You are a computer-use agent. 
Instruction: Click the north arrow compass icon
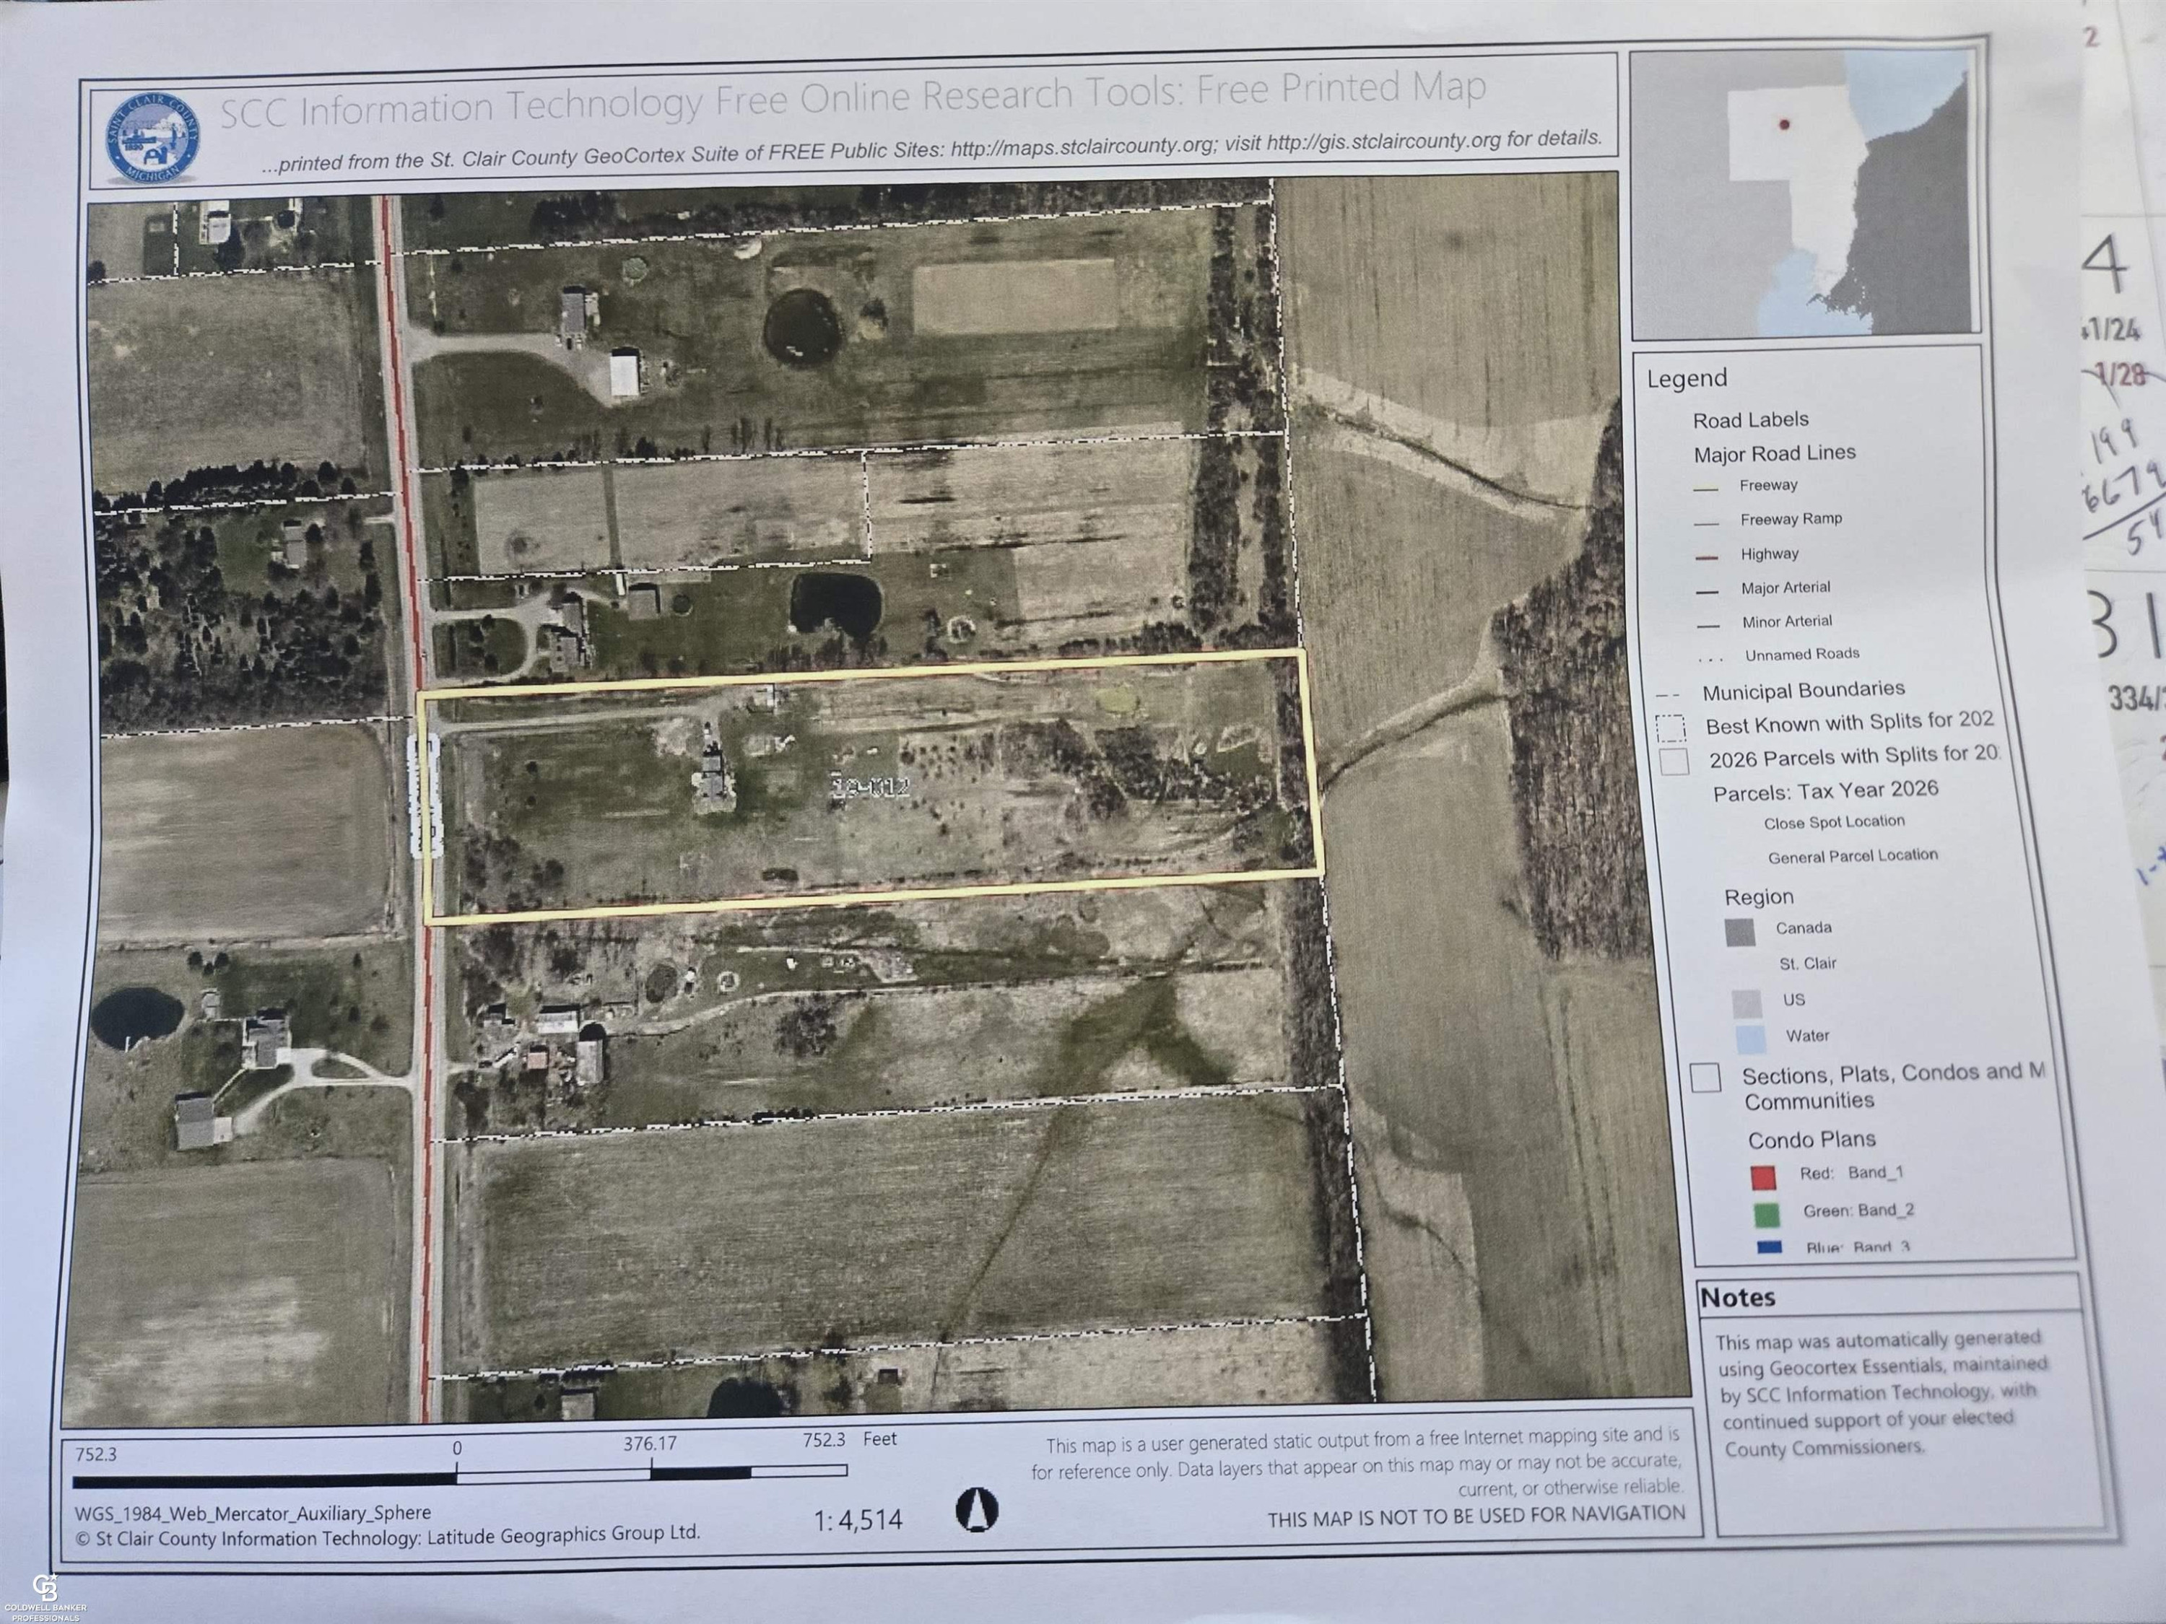[976, 1509]
